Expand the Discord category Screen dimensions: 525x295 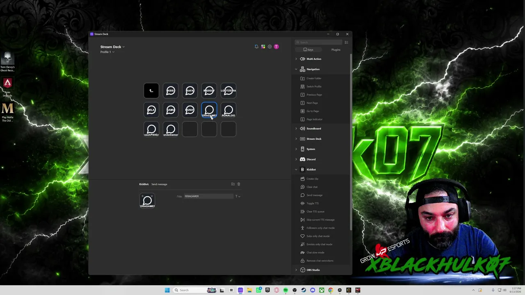click(296, 159)
